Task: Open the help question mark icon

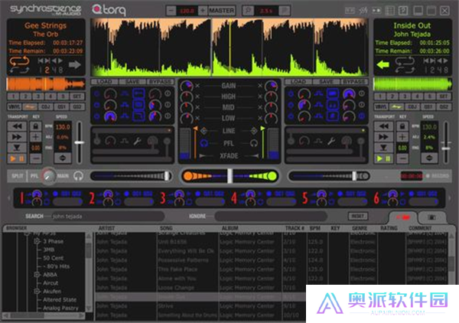Action: [x=403, y=11]
